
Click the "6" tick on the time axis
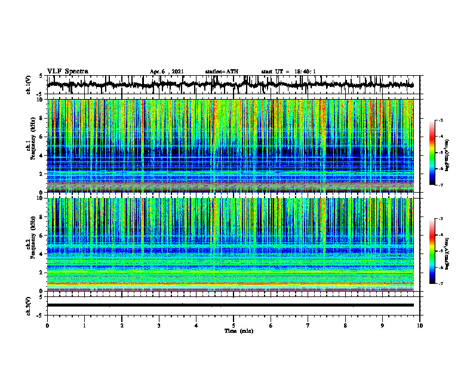pos(271,326)
